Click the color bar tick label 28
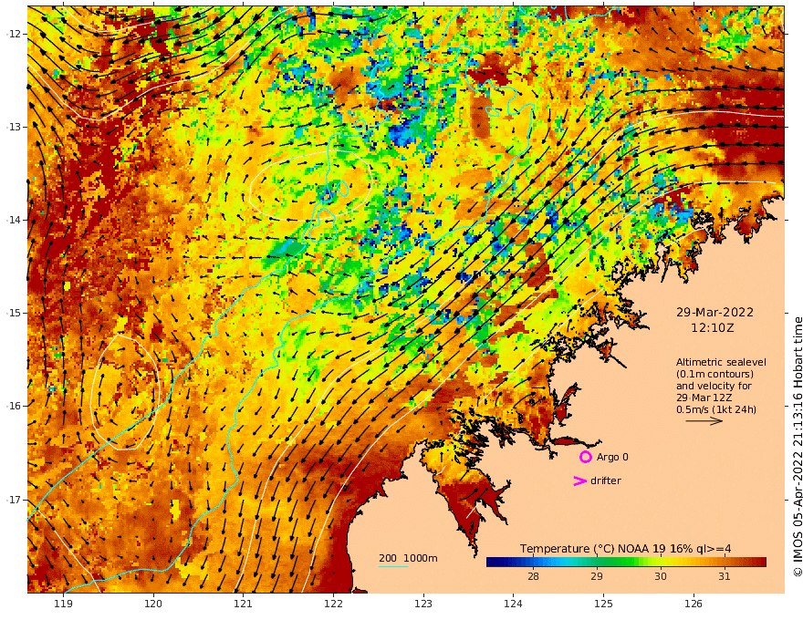This screenshot has height=620, width=803. [533, 576]
